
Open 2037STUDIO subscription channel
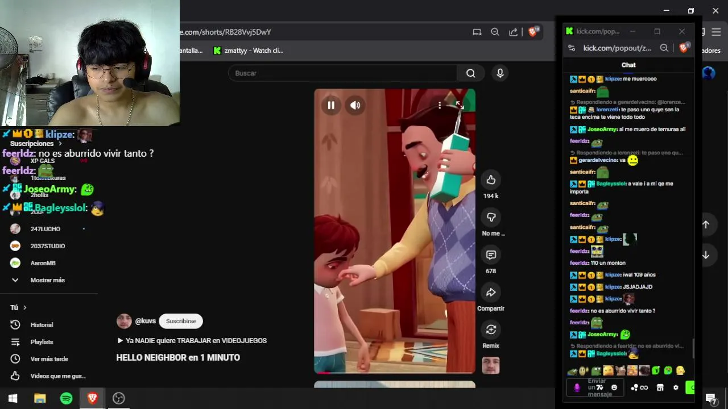tap(48, 246)
